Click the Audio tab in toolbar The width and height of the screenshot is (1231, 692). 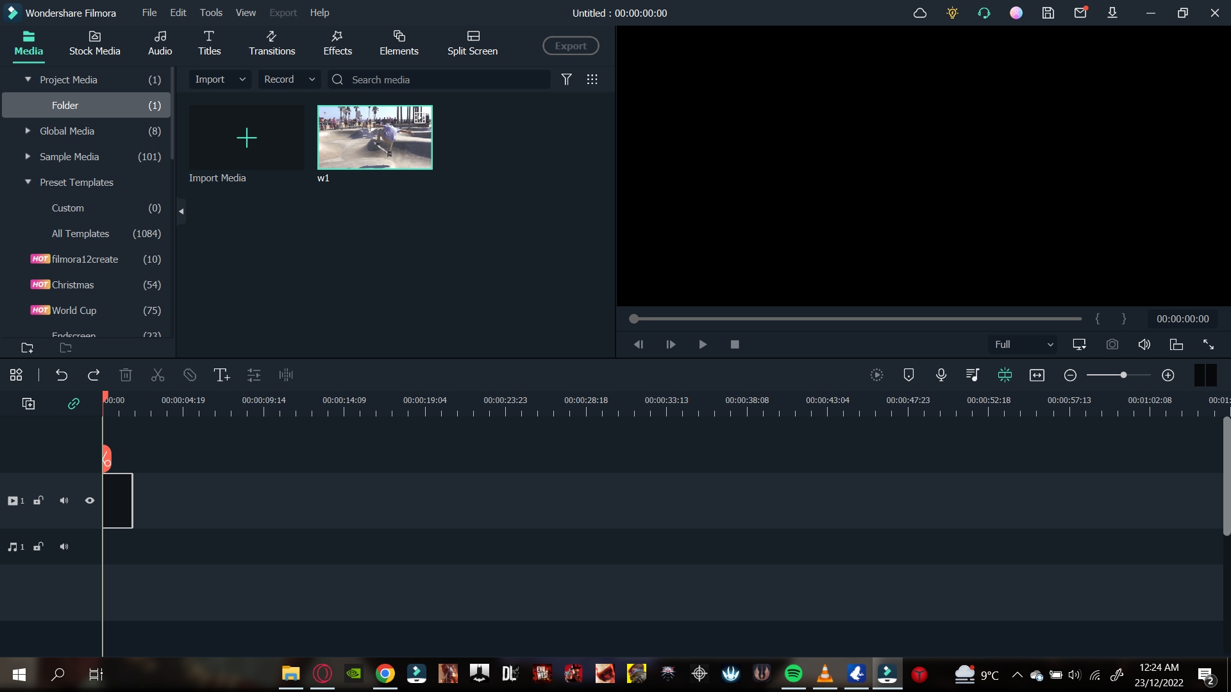click(x=160, y=42)
